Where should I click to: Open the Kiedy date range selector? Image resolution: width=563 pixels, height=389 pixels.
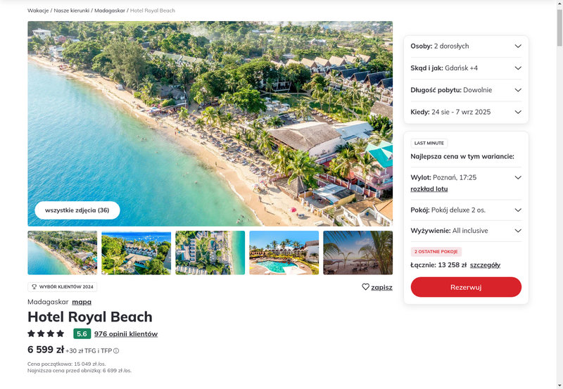[x=466, y=112]
